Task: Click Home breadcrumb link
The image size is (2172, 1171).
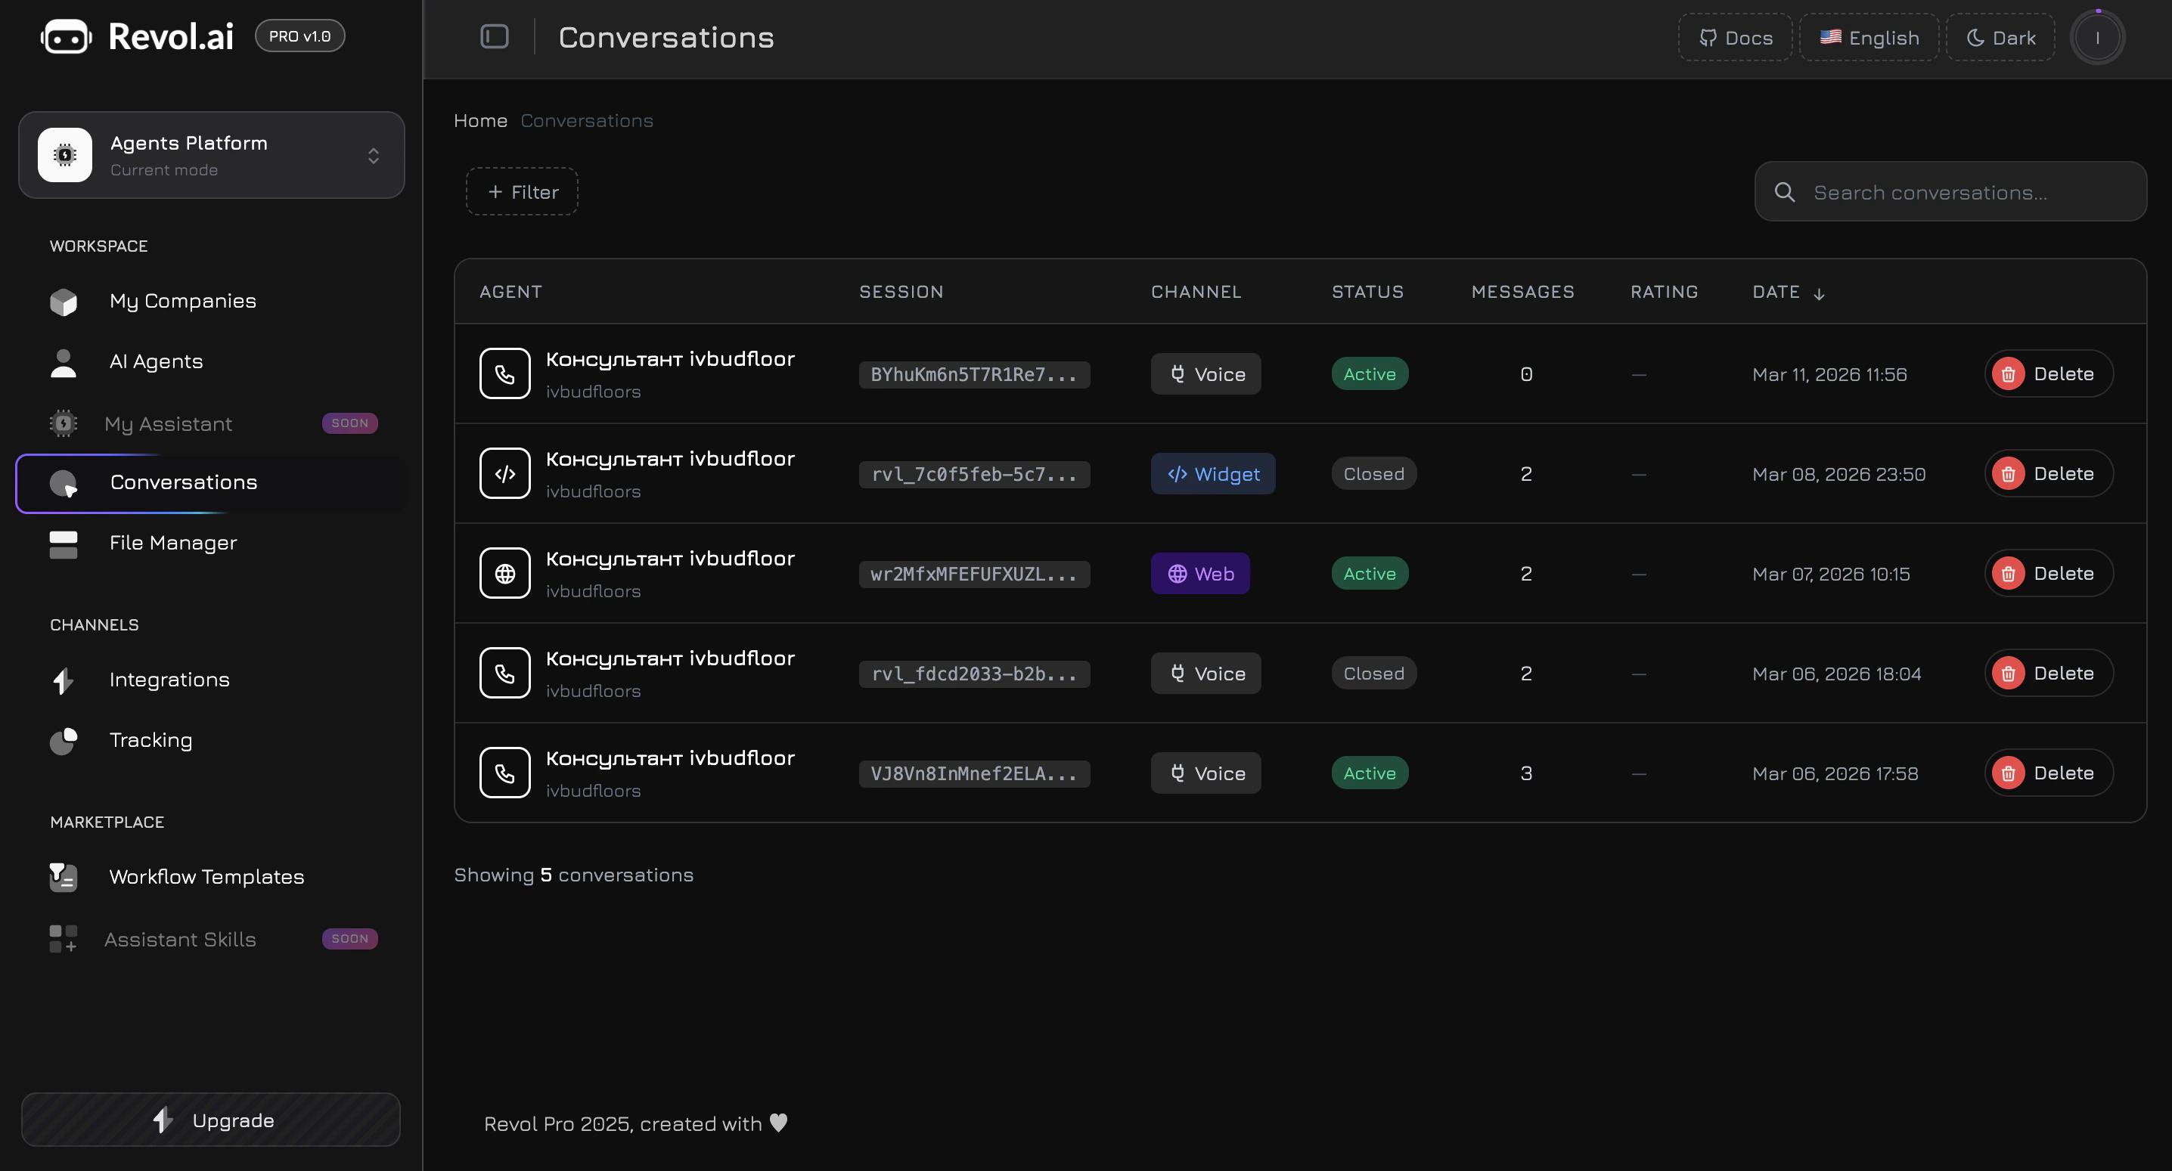Action: (x=480, y=120)
